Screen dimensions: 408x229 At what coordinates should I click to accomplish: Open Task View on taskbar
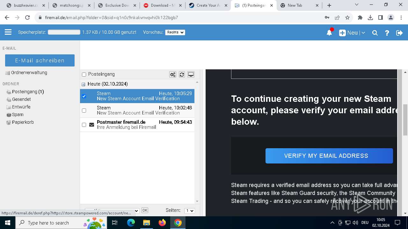tap(115, 223)
